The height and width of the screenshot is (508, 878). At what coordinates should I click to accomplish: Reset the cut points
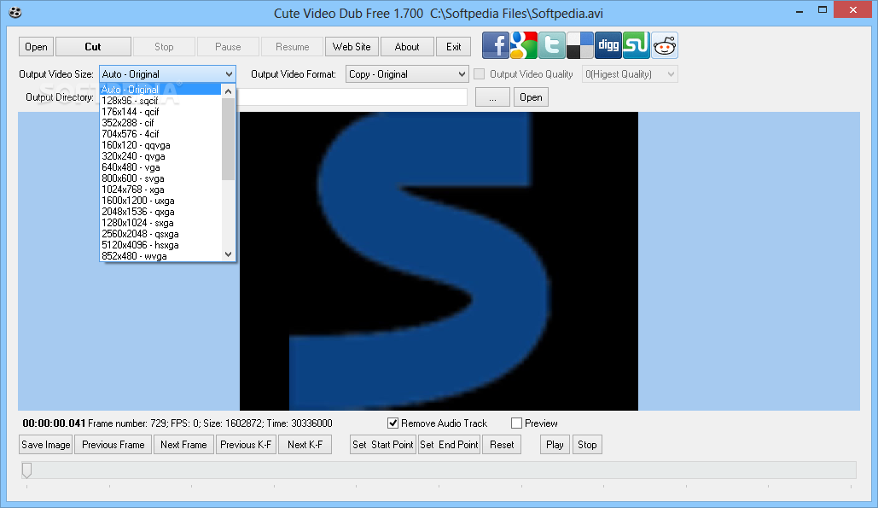tap(502, 445)
